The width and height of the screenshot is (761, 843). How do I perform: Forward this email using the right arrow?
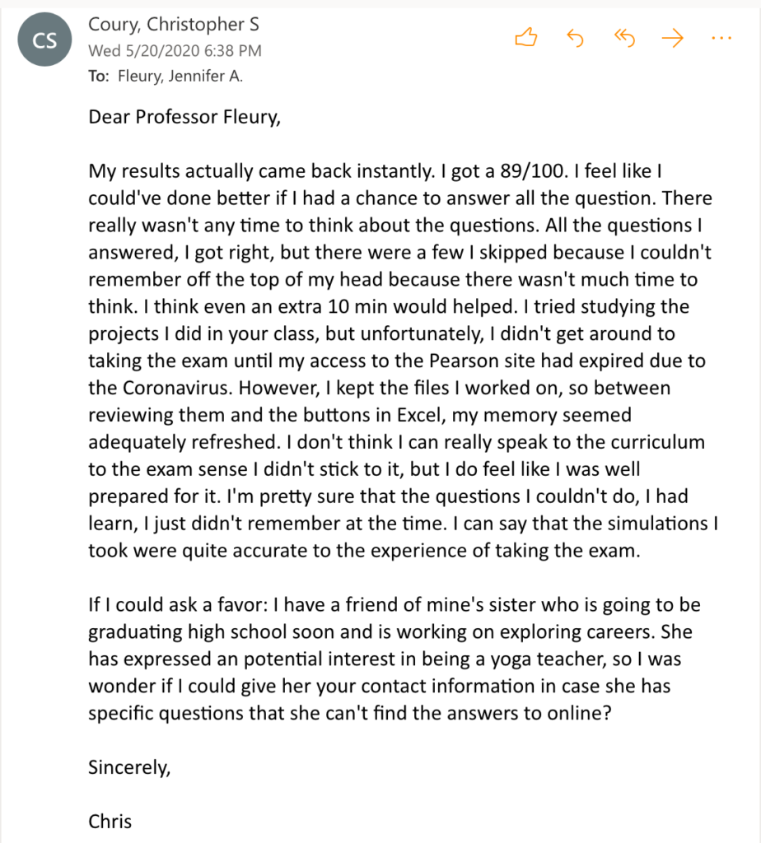(x=674, y=38)
